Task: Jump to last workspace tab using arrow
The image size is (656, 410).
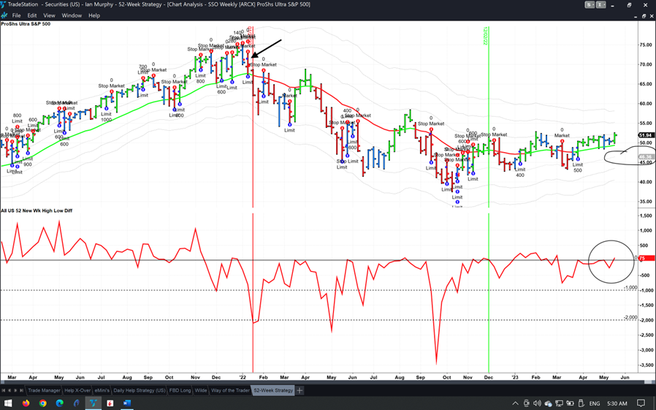Action: (22, 390)
